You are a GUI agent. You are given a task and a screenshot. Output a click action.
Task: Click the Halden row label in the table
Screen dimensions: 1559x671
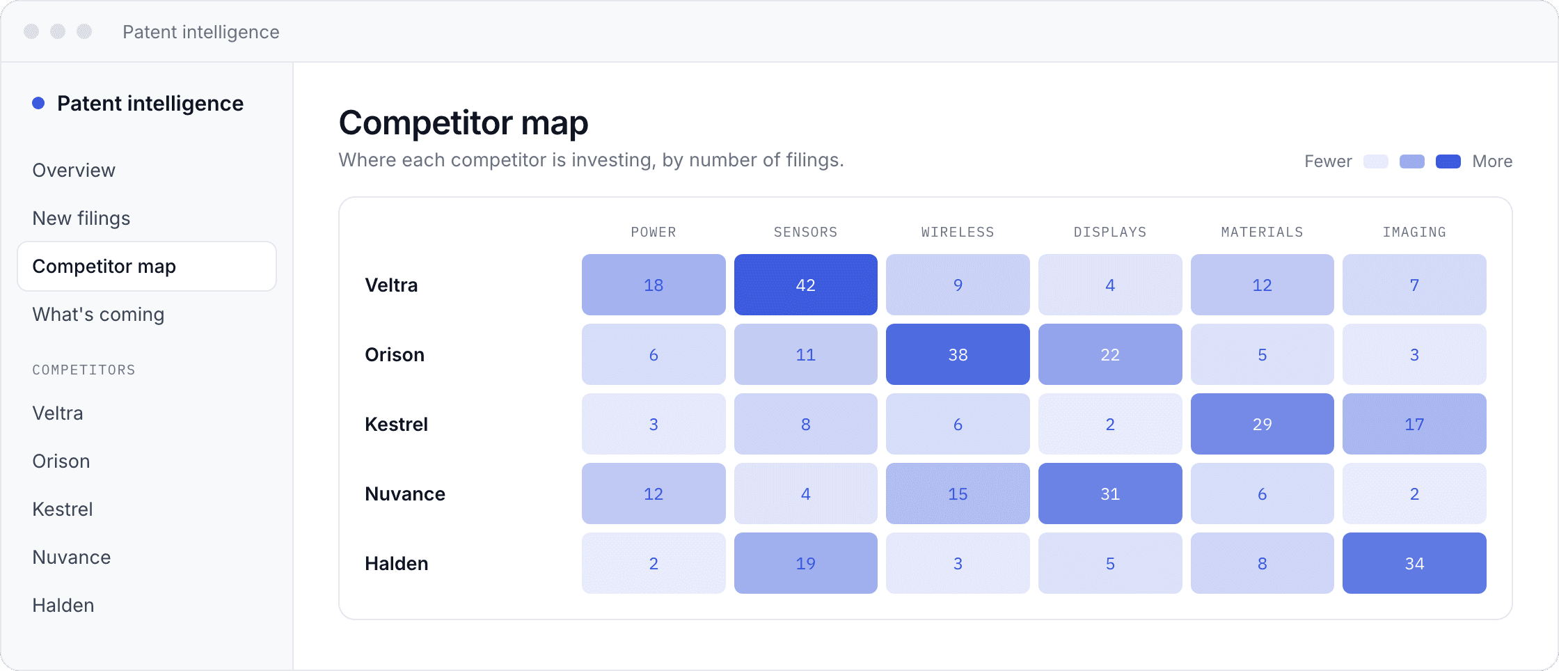(397, 564)
